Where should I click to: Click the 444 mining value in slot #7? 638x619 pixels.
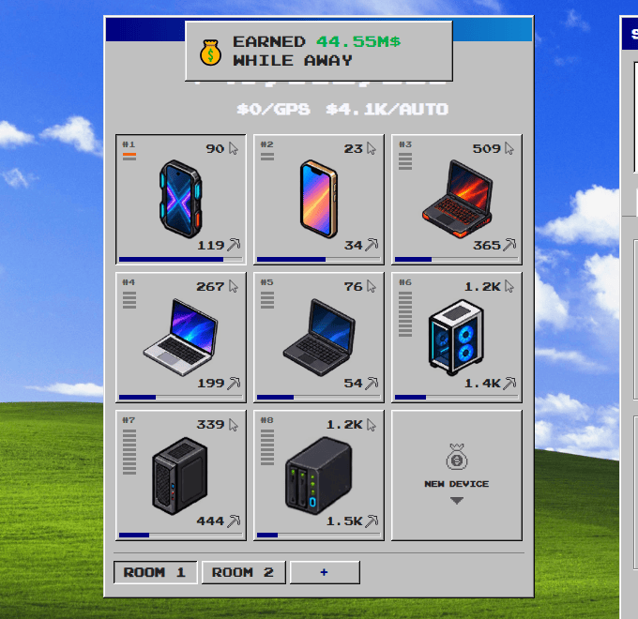click(210, 521)
